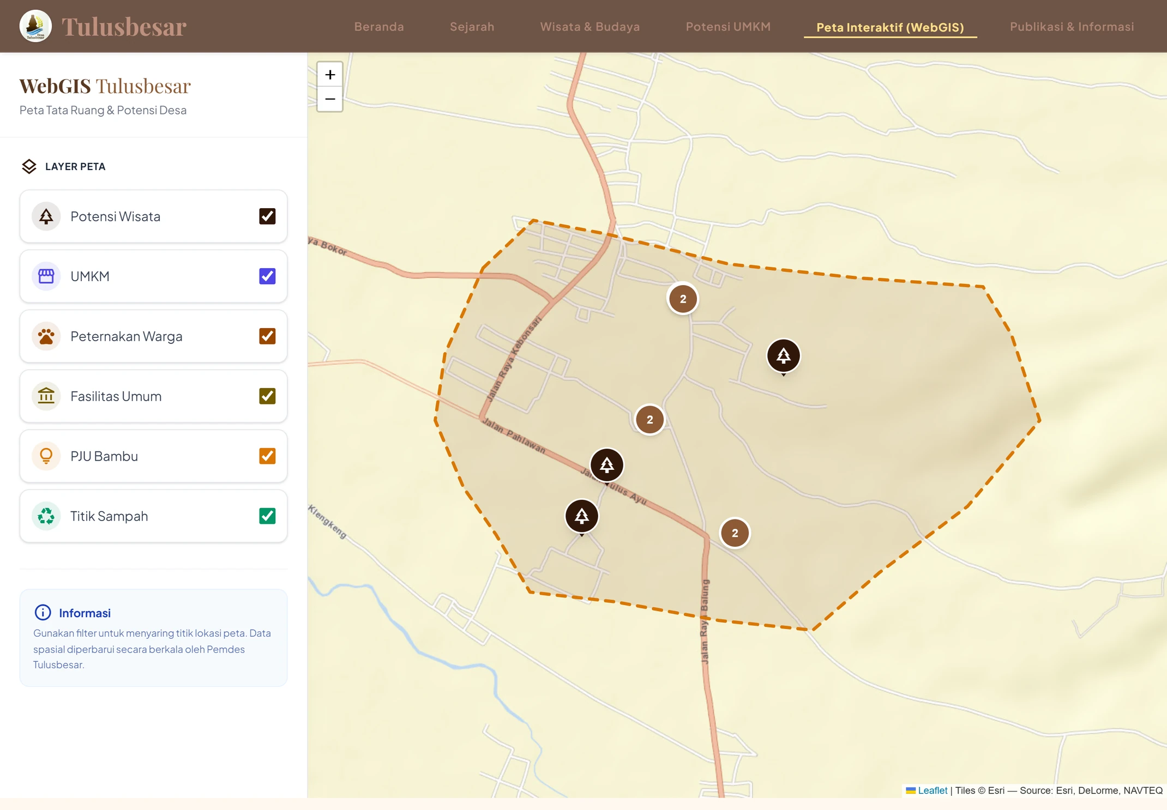
Task: Click the Titik Sampah layer label
Action: point(109,516)
